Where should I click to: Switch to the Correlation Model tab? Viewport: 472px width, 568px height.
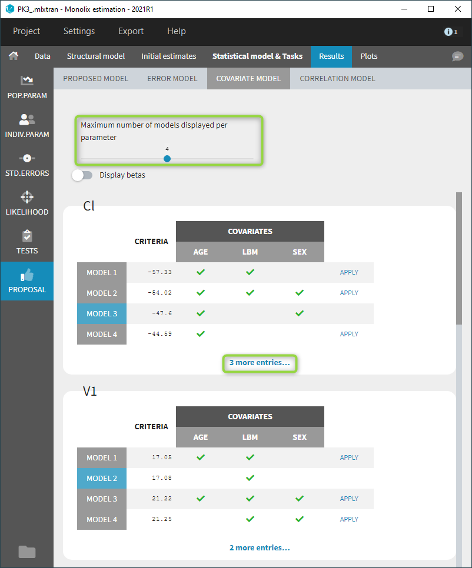[x=337, y=78]
